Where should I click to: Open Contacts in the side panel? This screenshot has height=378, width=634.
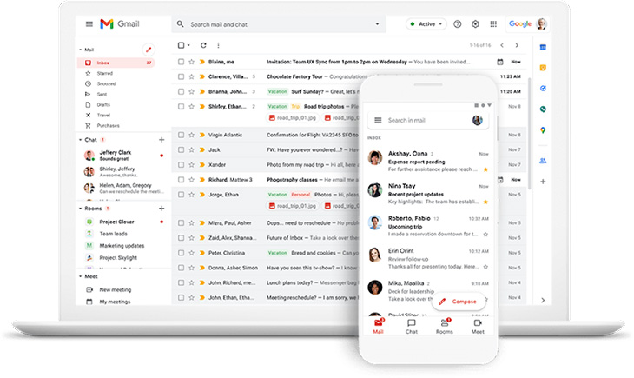point(543,161)
